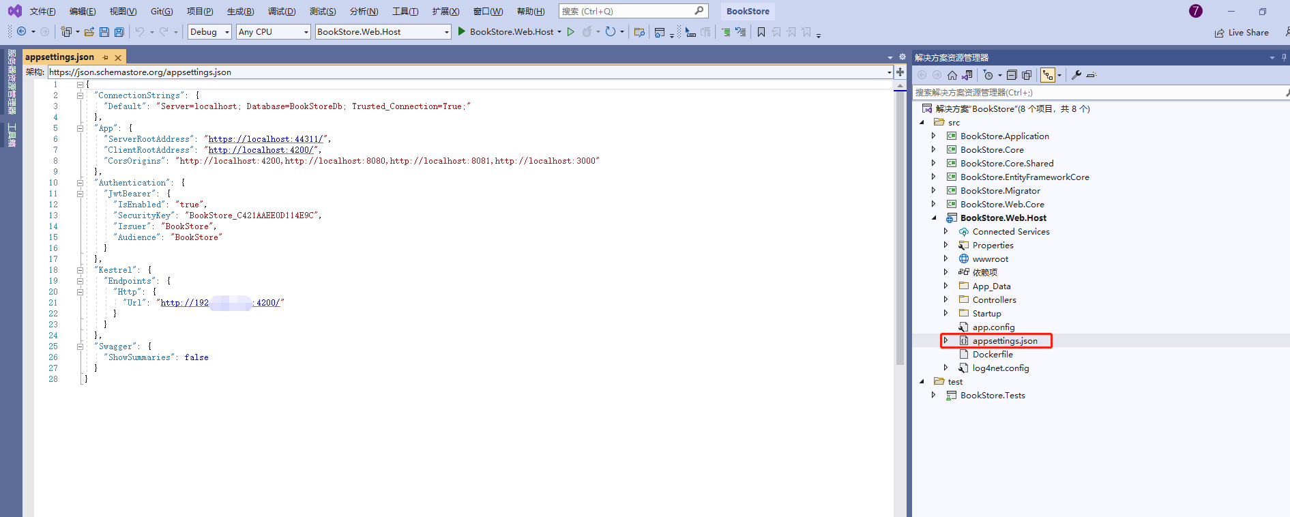The image size is (1290, 517).
Task: Click the Solution Explorer search field
Action: [1100, 92]
